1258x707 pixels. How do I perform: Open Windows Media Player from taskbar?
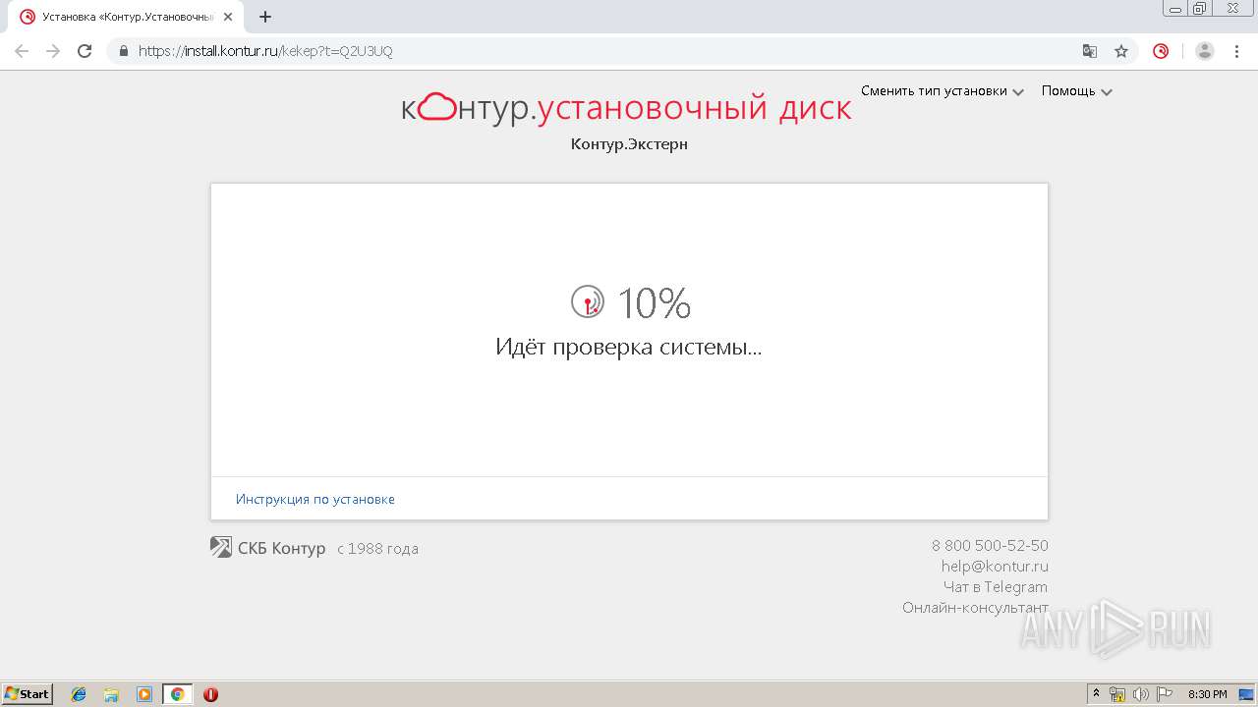point(144,694)
